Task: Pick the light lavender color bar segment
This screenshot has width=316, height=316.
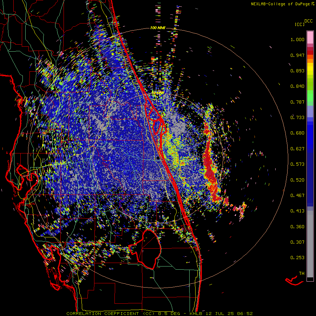Action: (310, 111)
